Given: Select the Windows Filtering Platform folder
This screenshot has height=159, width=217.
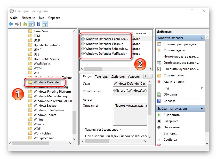Looking at the screenshot, I should click(52, 92).
